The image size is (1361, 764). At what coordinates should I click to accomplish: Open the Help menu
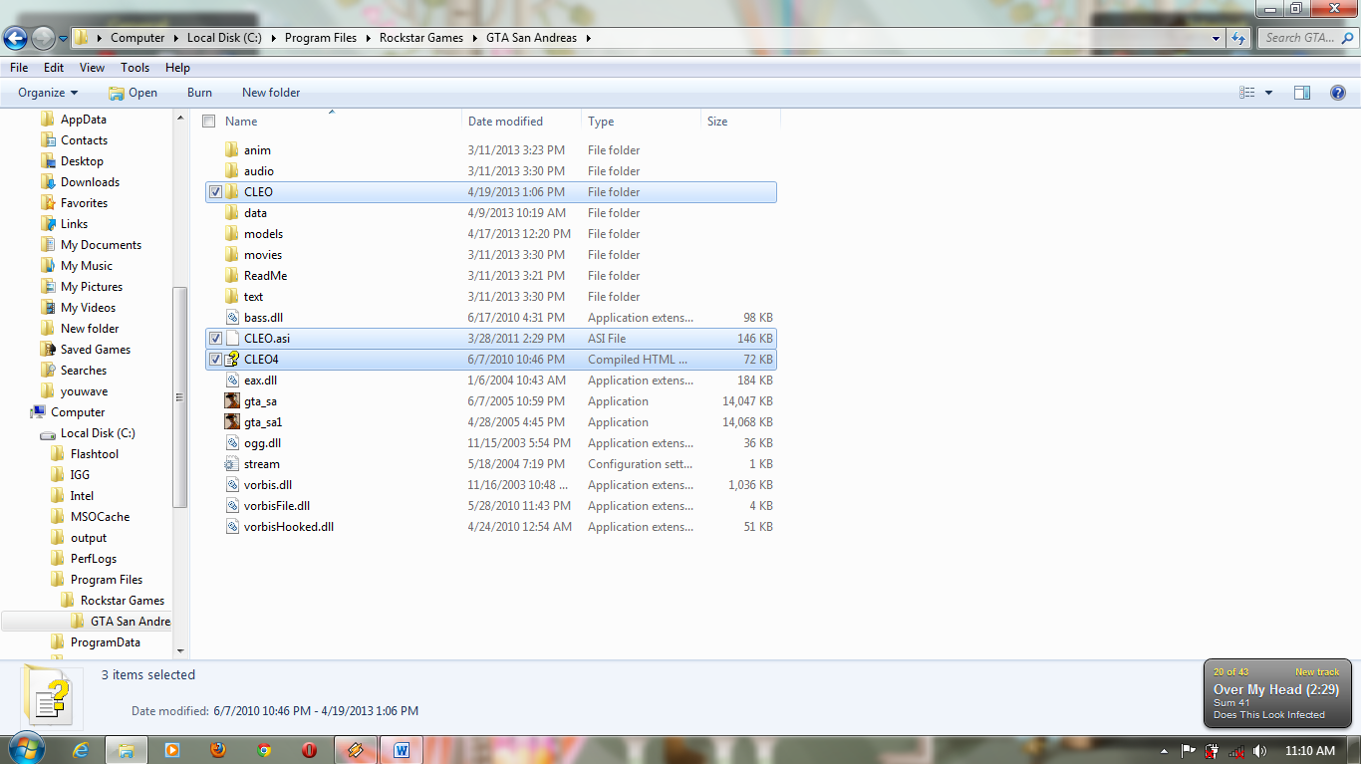(177, 68)
